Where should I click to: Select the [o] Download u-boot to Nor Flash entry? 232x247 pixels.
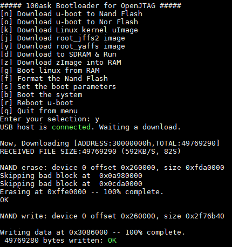coord(69,22)
